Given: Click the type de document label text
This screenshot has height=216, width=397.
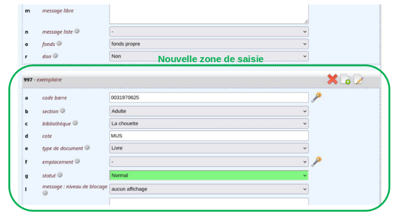Looking at the screenshot, I should (x=63, y=148).
